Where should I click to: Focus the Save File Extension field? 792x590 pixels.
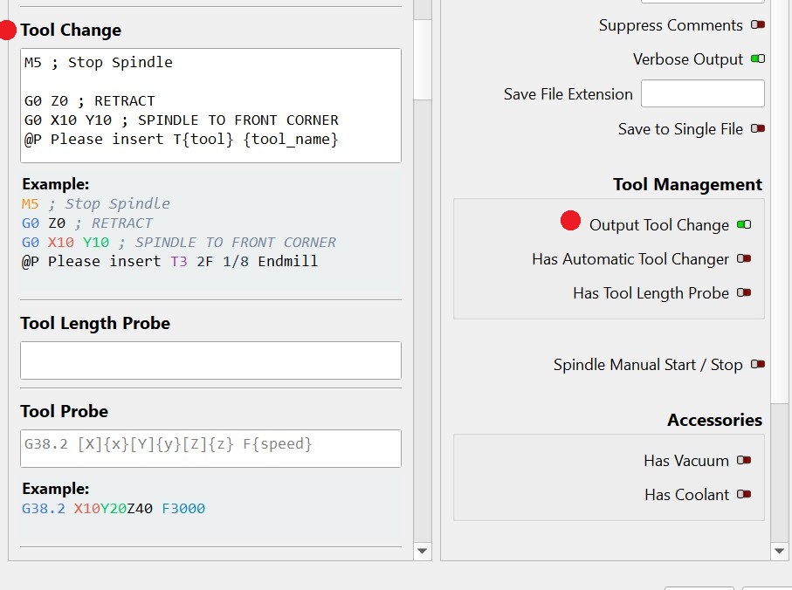(702, 94)
